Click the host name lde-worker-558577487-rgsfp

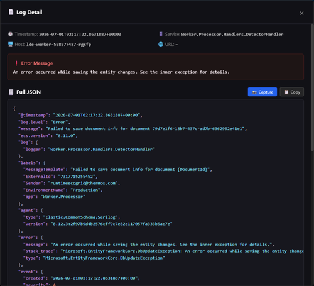[59, 45]
